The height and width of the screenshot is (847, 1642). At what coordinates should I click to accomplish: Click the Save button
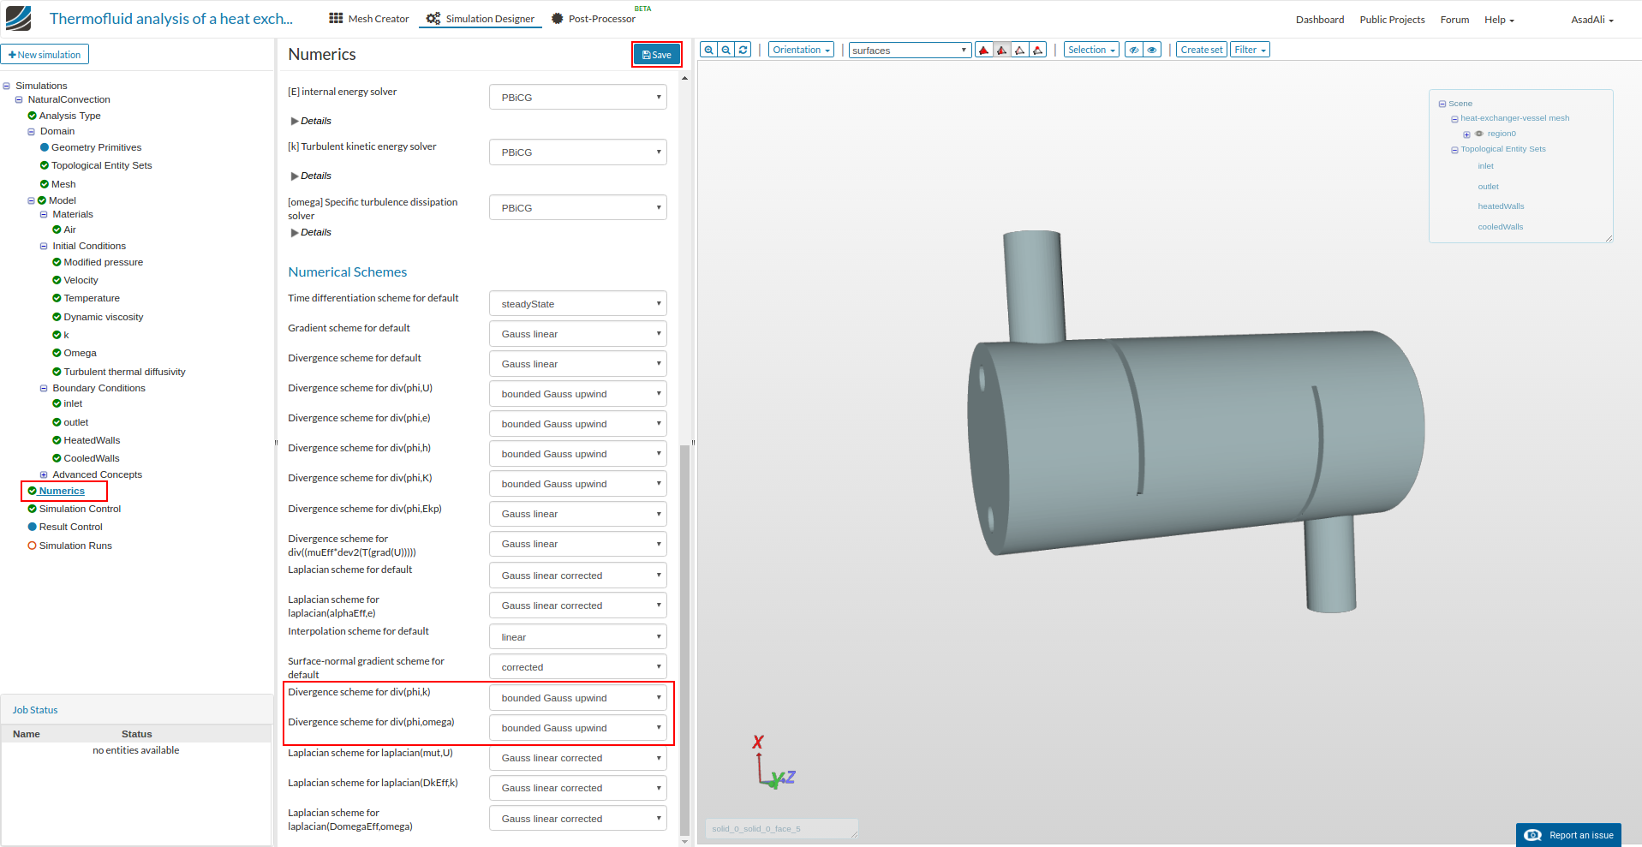tap(657, 55)
